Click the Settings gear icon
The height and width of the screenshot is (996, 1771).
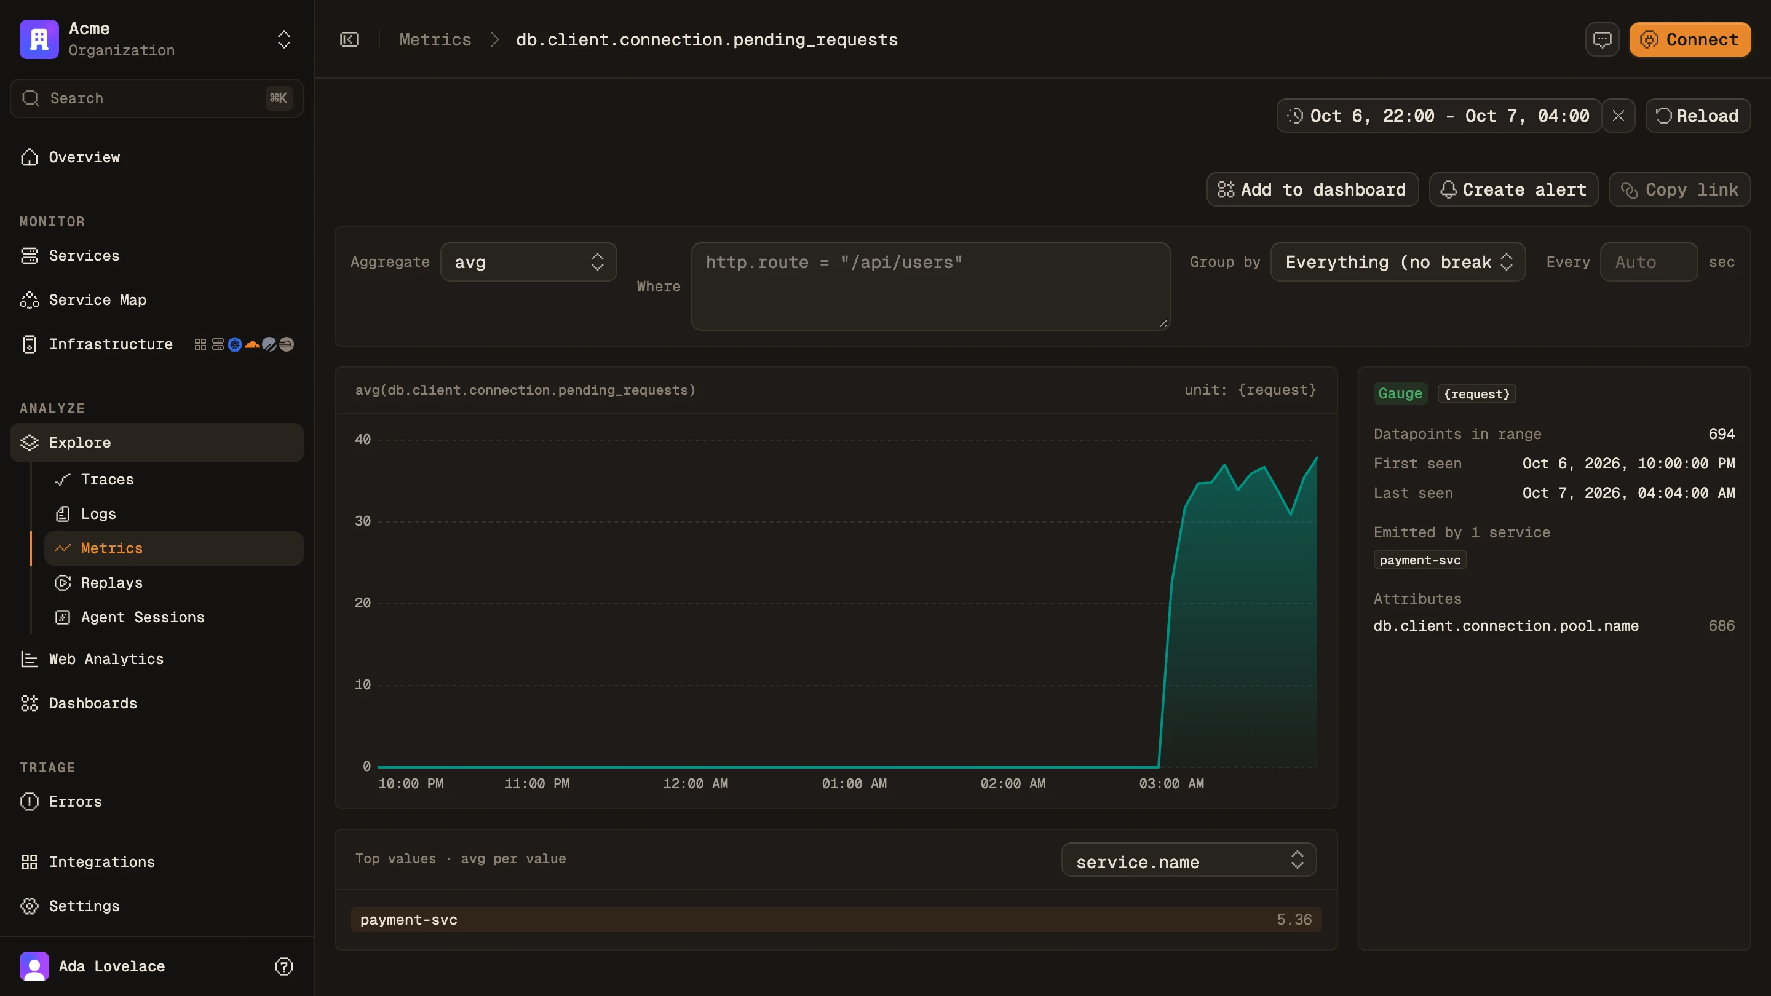point(30,906)
